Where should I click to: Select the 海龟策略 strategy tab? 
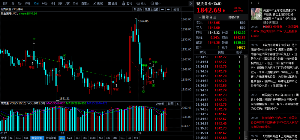51,138
